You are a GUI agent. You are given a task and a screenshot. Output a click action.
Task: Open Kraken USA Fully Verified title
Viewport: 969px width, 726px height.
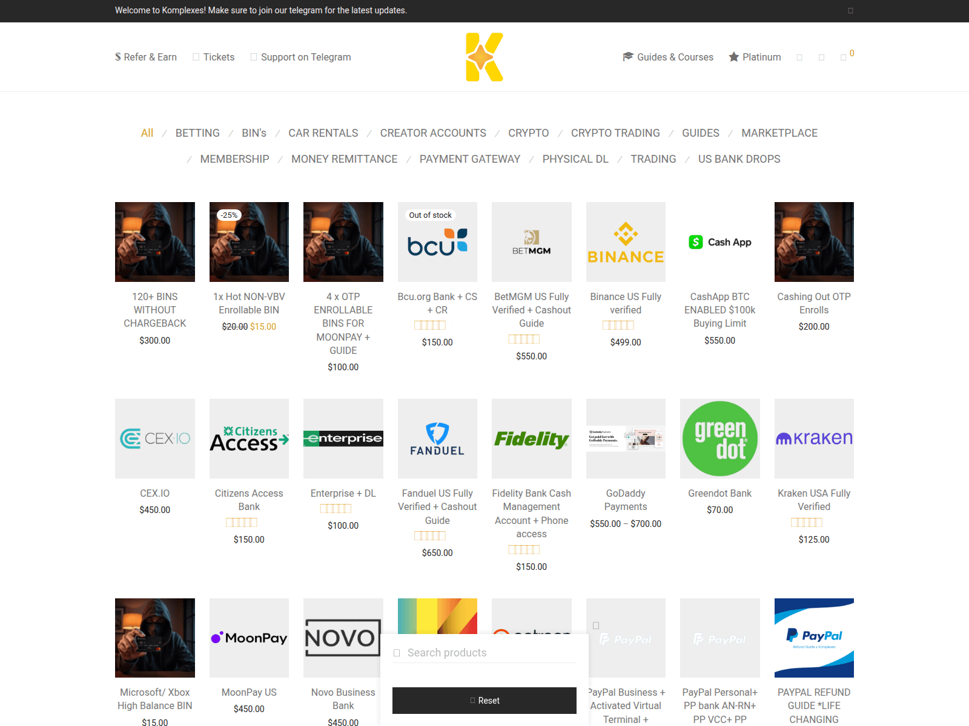pos(814,500)
